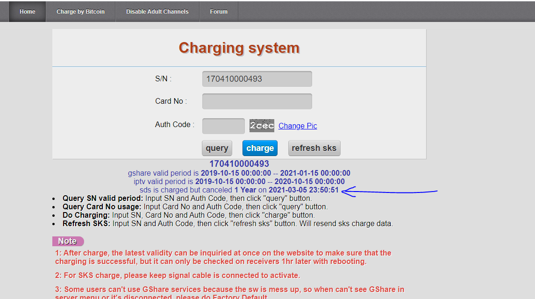Click the Change Pic link
Viewport: 535px width, 299px height.
coord(298,126)
